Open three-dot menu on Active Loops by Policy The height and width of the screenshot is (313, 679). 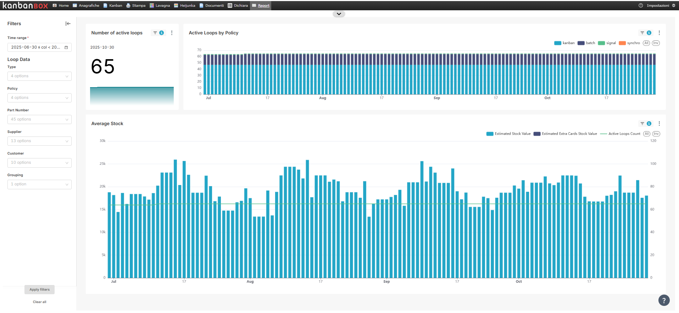[x=659, y=33]
